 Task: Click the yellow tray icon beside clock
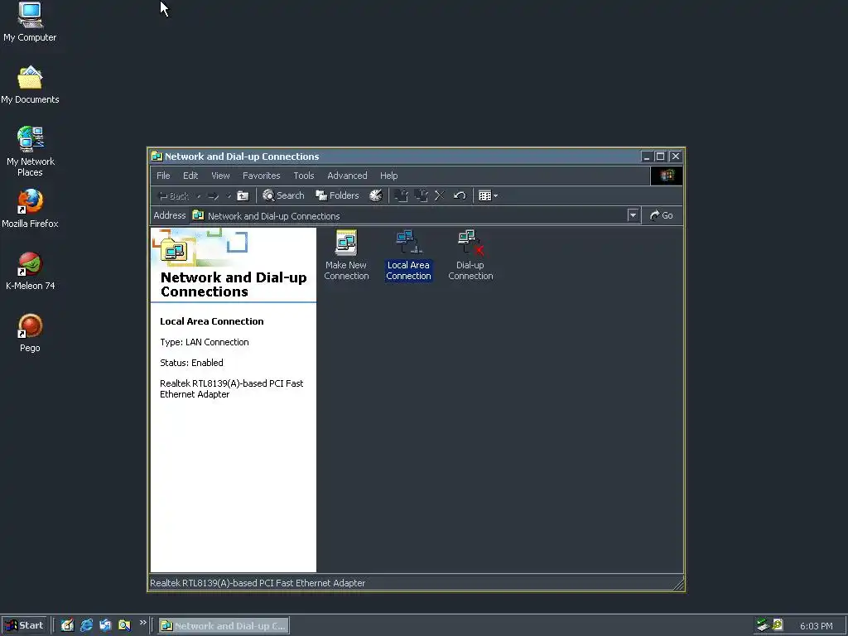(x=777, y=624)
